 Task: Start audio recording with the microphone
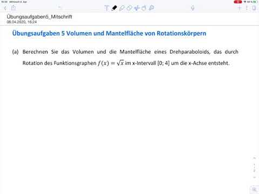193,8
